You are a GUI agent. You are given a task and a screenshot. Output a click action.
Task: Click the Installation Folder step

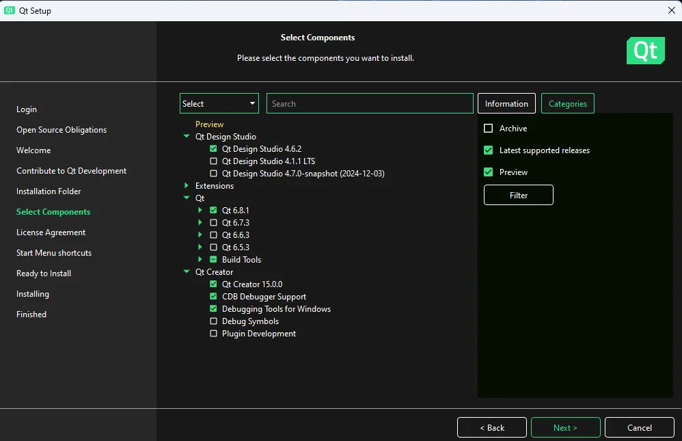(49, 191)
